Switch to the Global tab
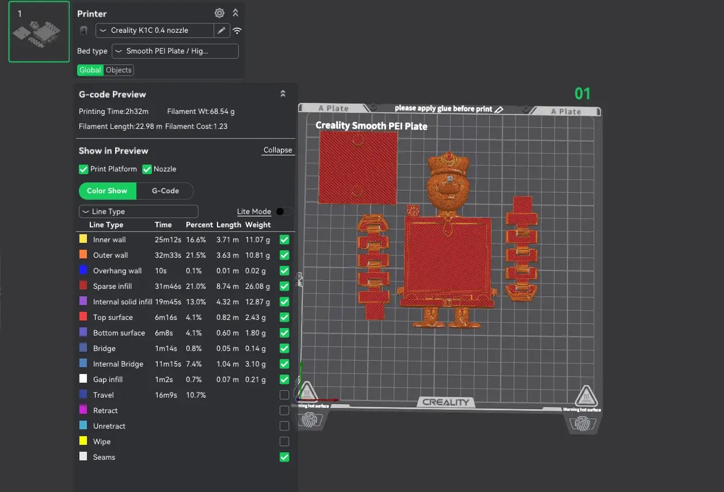The image size is (724, 492). pos(90,70)
